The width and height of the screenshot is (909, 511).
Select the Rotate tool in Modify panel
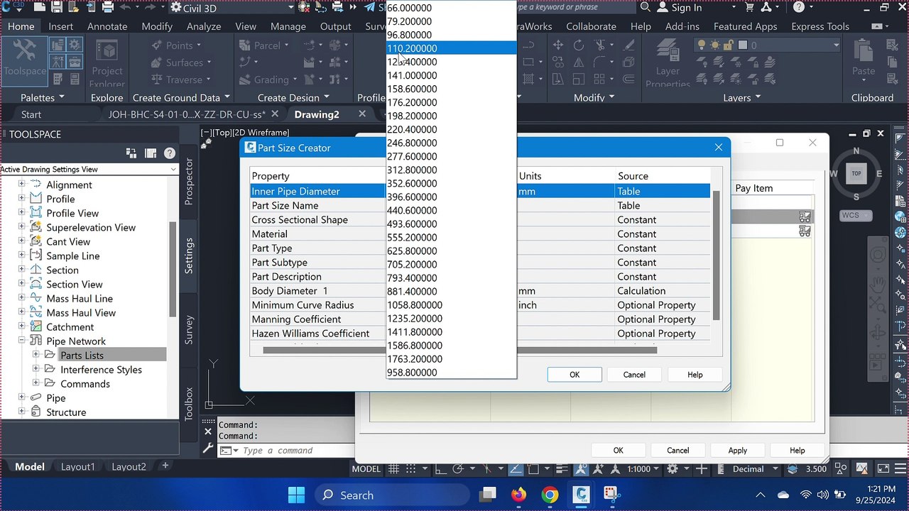[x=579, y=45]
